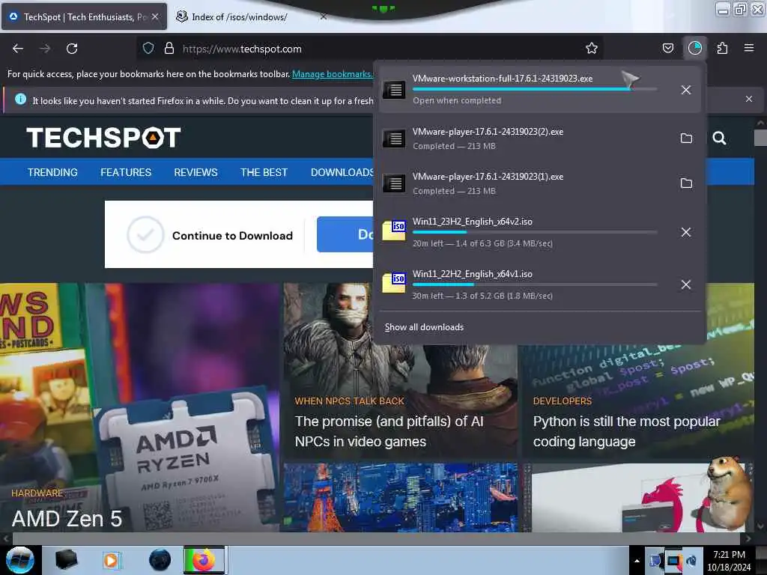The height and width of the screenshot is (575, 767).
Task: Click the 'Continue to Download' ad text
Action: [232, 236]
